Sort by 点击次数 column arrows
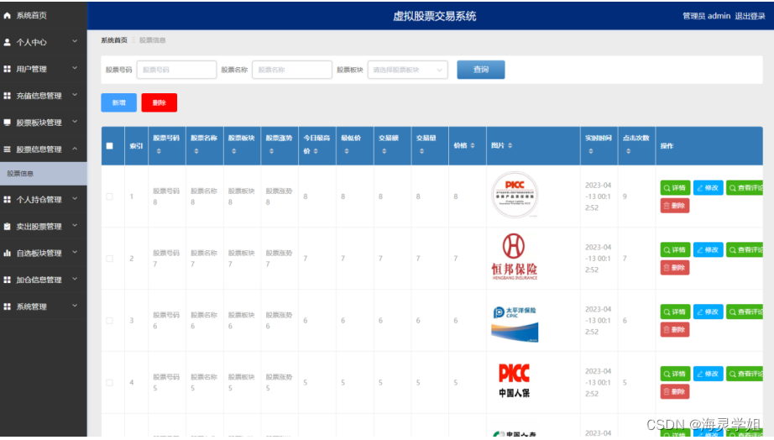This screenshot has height=440, width=774. (x=628, y=151)
